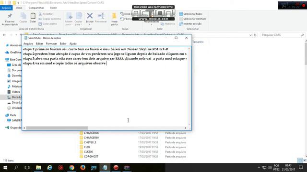Image resolution: width=307 pixels, height=172 pixels.
Task: Select the CHARGER06 folder
Action: point(89,133)
